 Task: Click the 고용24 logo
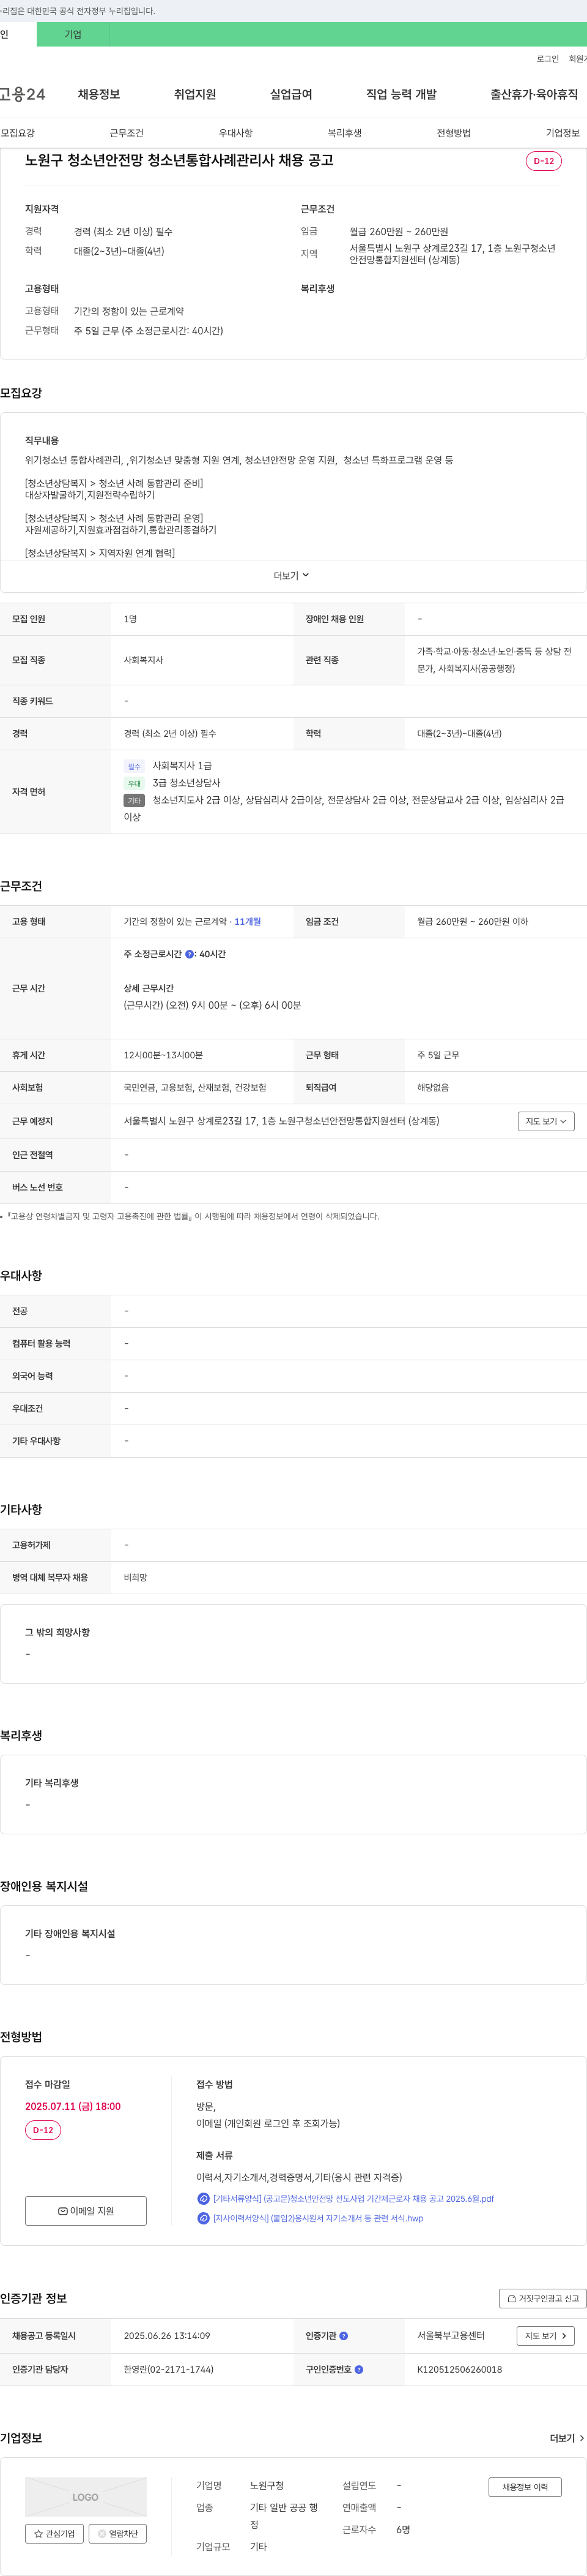22,94
